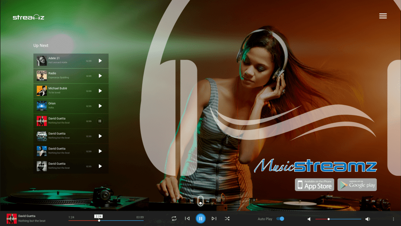Disable the Auto Play switch
The image size is (401, 226).
point(280,219)
